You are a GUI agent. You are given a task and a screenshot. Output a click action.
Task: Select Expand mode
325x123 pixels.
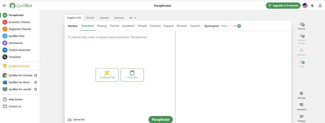pos(169,26)
